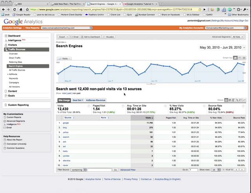
Task: Open the browser home page icon
Action: (21, 9)
